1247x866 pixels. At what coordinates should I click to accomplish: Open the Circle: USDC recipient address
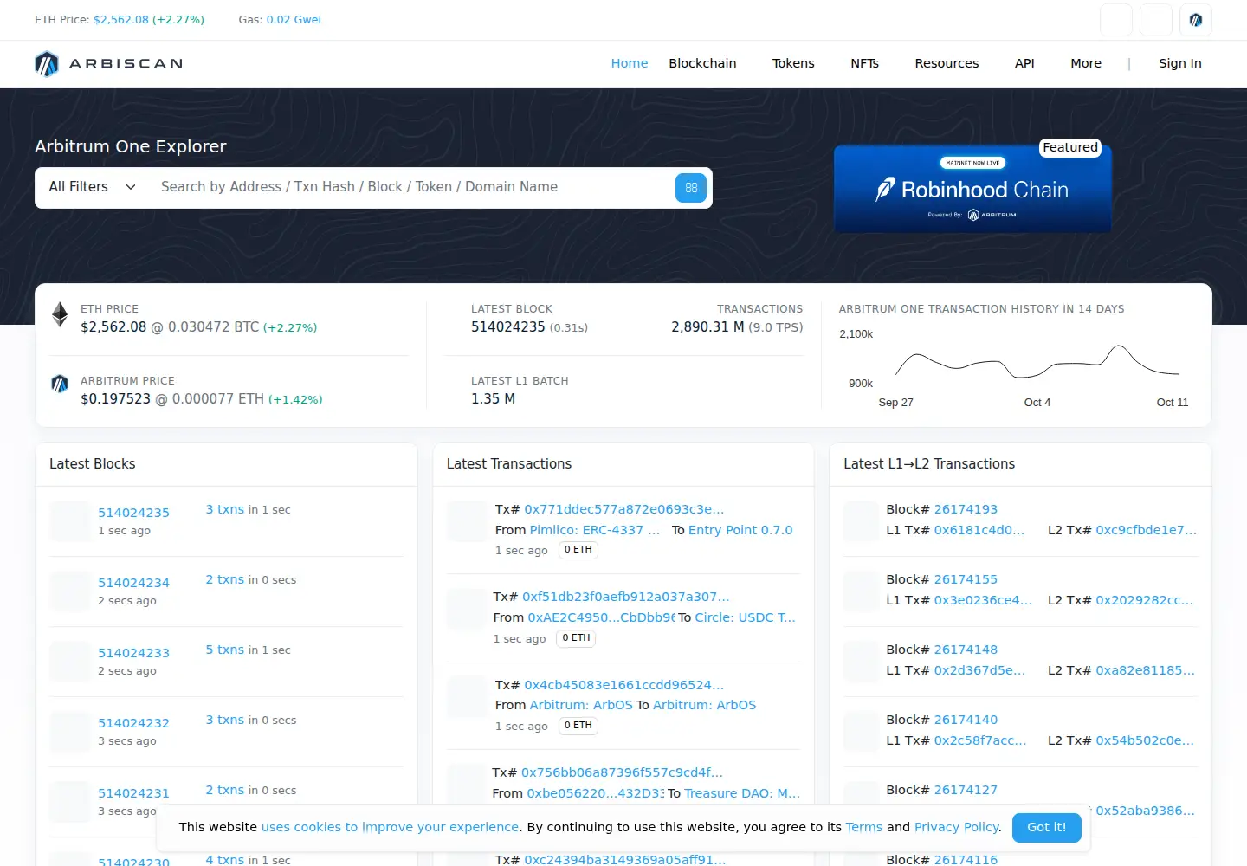coord(745,617)
